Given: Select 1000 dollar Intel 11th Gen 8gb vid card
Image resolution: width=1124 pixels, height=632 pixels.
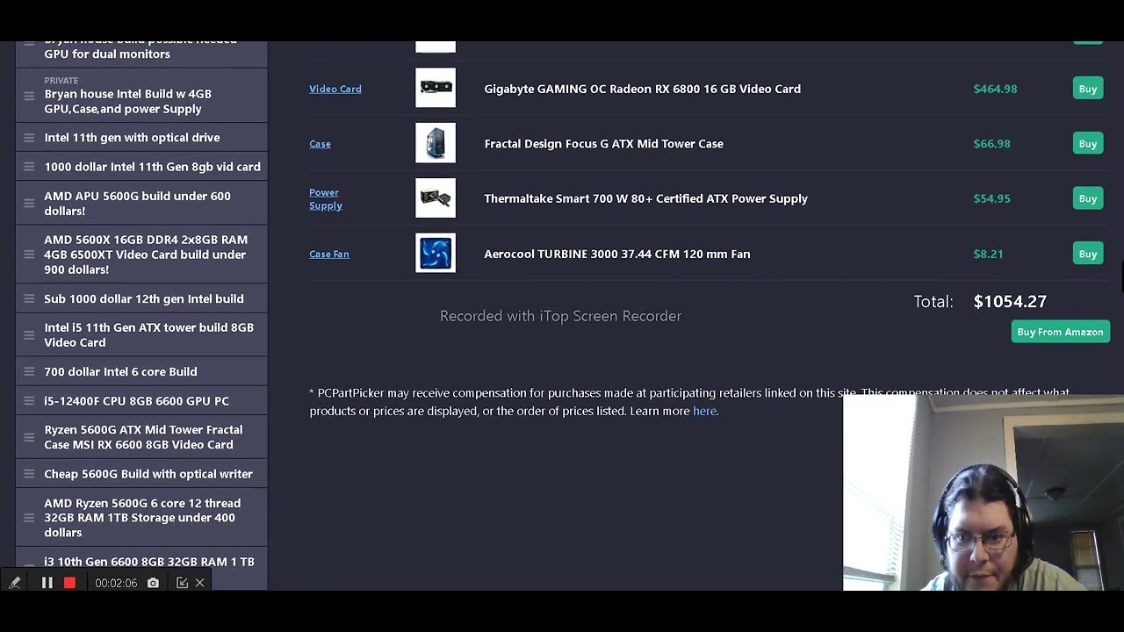Looking at the screenshot, I should [x=141, y=167].
